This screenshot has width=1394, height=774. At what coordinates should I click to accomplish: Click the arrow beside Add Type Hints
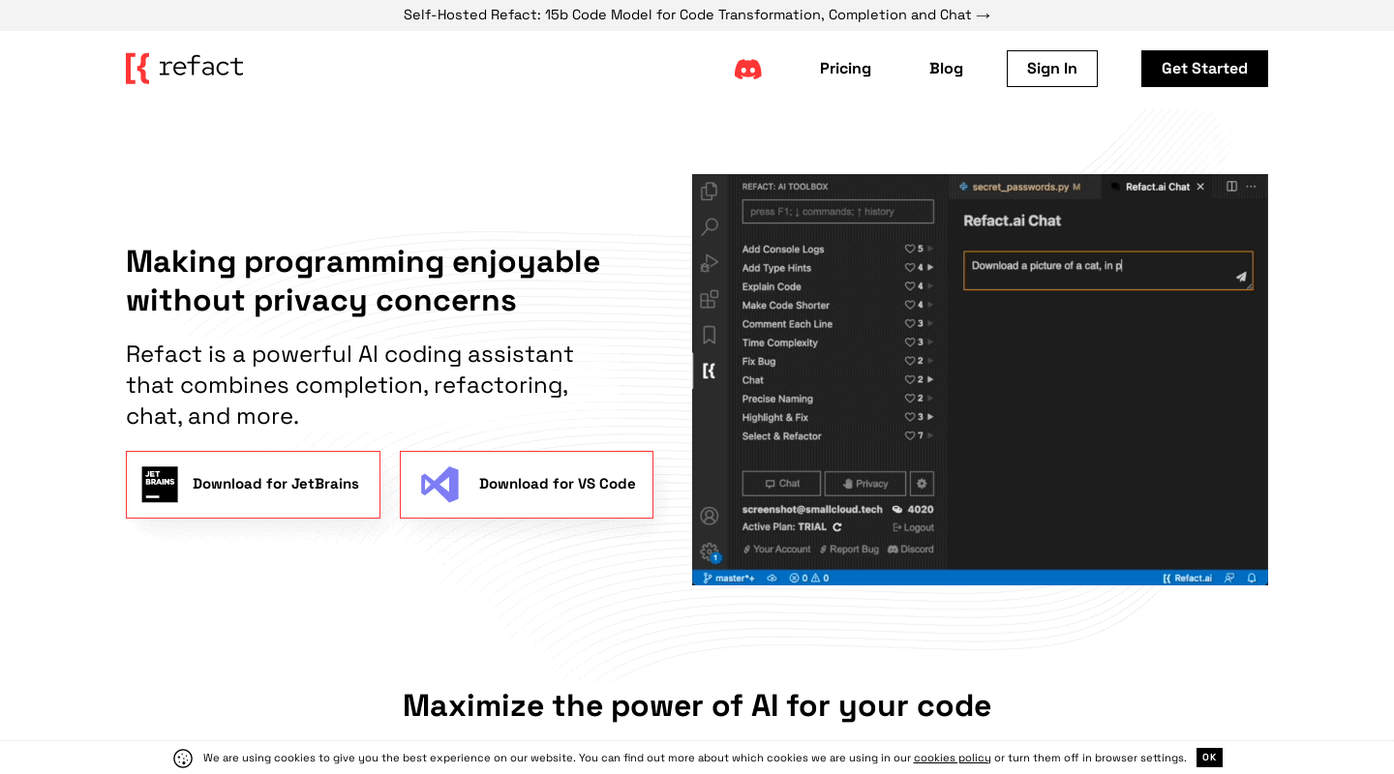(x=930, y=268)
